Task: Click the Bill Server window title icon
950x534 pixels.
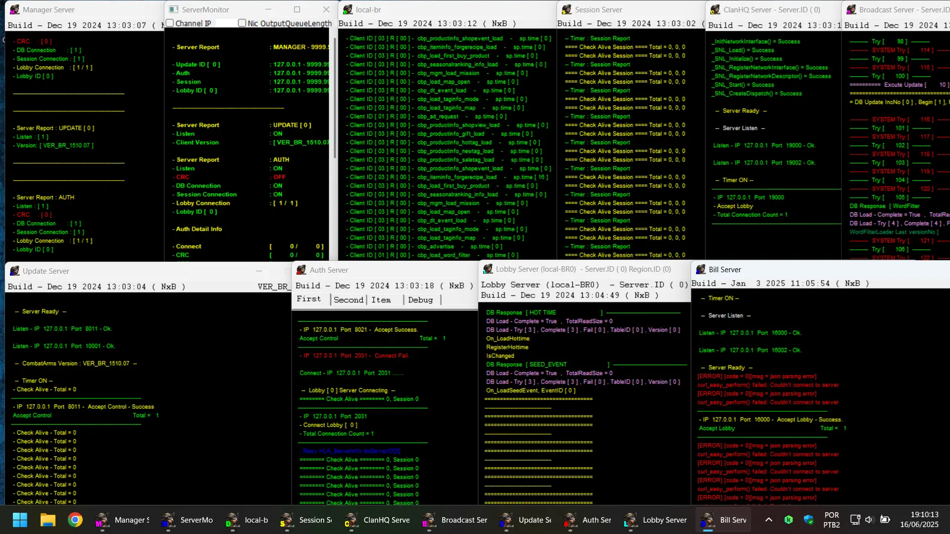Action: point(700,269)
